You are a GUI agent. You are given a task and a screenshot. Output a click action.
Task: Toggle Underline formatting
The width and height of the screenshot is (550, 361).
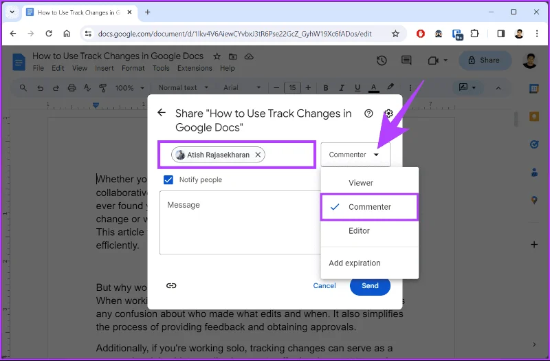[357, 88]
